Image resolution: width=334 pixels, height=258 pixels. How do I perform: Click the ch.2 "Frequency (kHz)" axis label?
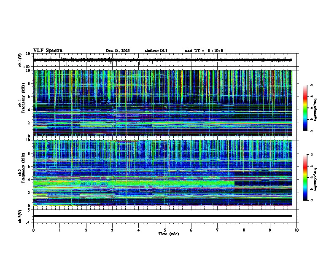coord(23,168)
